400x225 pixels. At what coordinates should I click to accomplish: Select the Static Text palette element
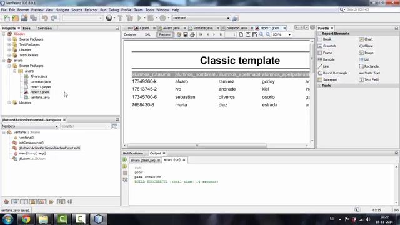click(x=369, y=73)
